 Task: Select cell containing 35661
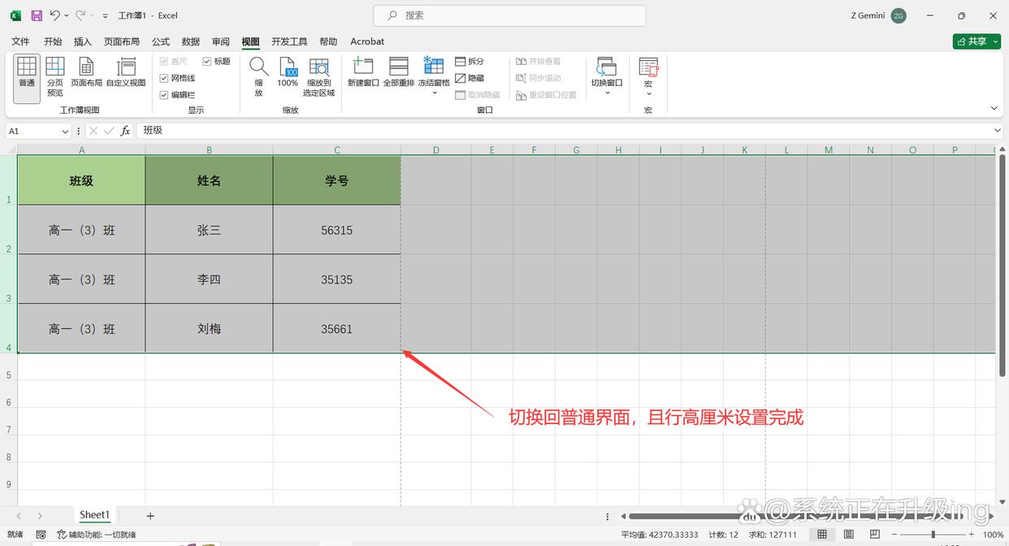point(336,329)
